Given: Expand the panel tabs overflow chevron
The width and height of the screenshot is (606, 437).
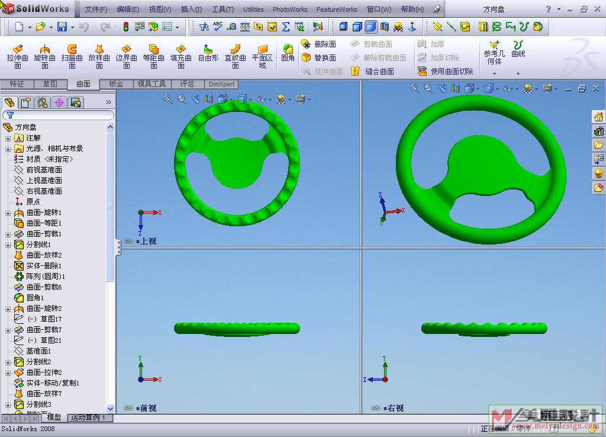Looking at the screenshot, I should pyautogui.click(x=108, y=102).
